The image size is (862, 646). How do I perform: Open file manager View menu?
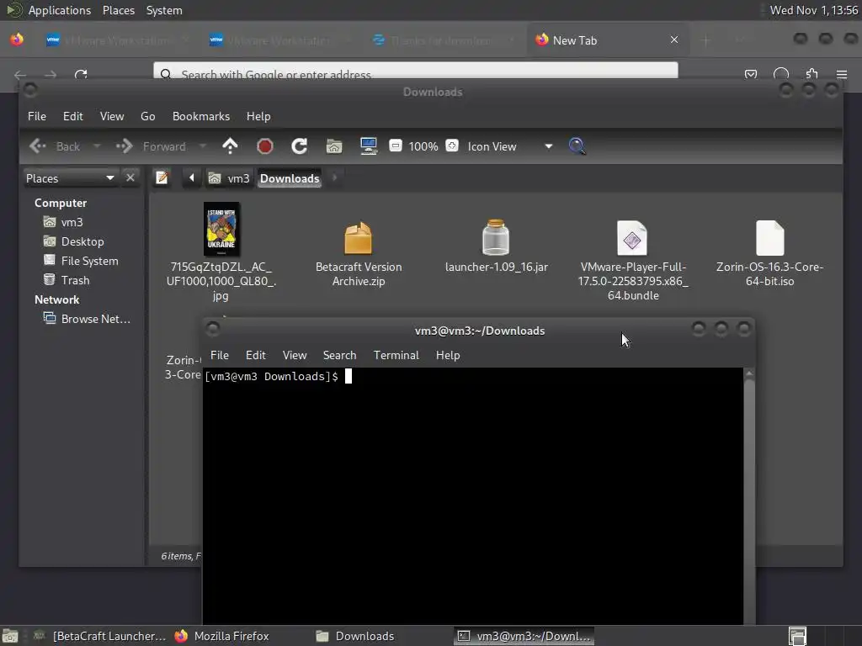click(112, 116)
